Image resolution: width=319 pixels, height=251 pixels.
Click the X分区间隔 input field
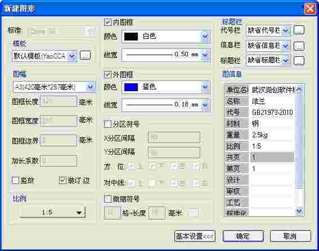click(x=174, y=138)
